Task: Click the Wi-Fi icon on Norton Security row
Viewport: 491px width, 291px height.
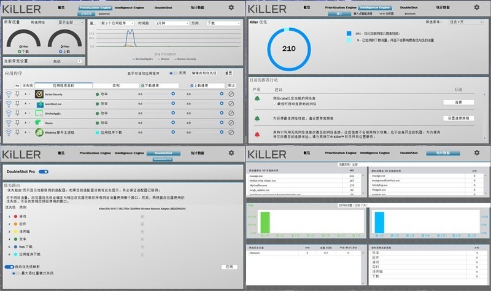Action: [x=9, y=94]
